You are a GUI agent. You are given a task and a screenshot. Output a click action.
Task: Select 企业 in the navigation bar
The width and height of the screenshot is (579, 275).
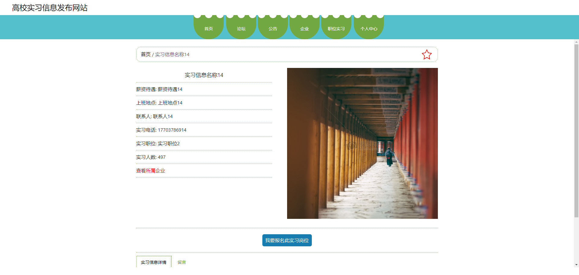tap(304, 29)
